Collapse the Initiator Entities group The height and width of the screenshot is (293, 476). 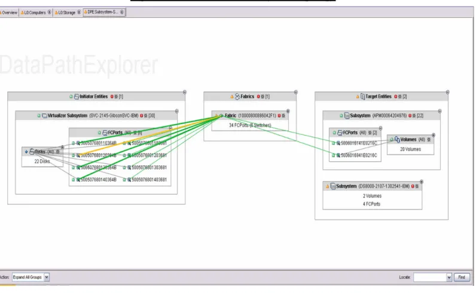(185, 92)
